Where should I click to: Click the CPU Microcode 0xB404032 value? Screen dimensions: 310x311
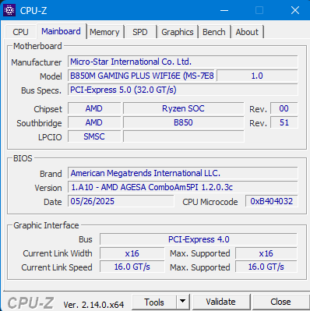click(272, 201)
